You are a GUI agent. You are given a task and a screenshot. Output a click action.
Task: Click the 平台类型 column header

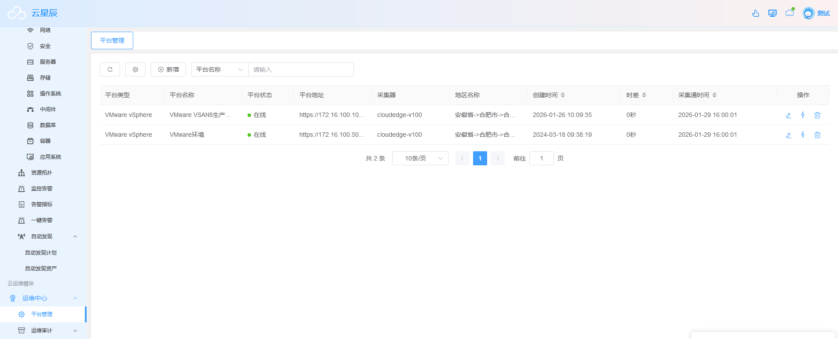pyautogui.click(x=117, y=95)
